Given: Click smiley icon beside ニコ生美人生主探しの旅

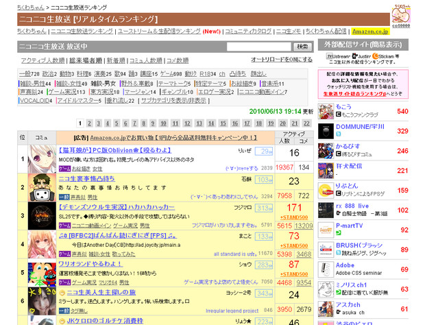Looking at the screenshot, I should [62, 293].
